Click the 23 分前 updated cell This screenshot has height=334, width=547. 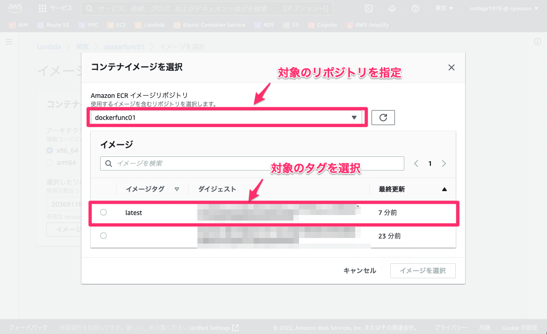[x=390, y=236]
